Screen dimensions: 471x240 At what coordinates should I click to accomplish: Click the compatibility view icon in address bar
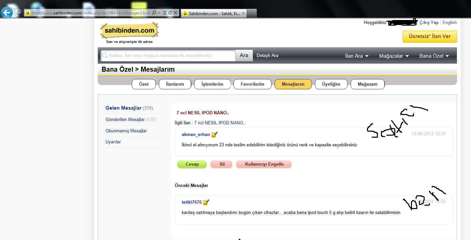(165, 13)
